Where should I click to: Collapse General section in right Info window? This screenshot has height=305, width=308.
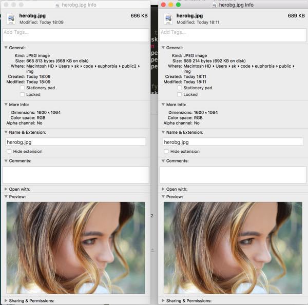pos(163,48)
